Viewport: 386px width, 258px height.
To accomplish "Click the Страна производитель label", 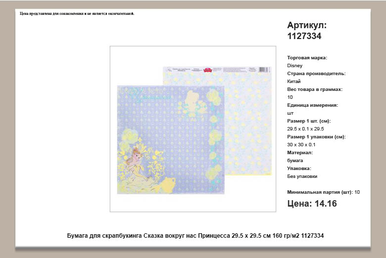I will click(316, 74).
